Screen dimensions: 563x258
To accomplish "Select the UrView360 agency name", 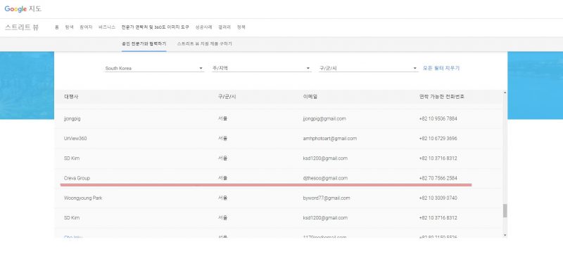I will point(75,139).
